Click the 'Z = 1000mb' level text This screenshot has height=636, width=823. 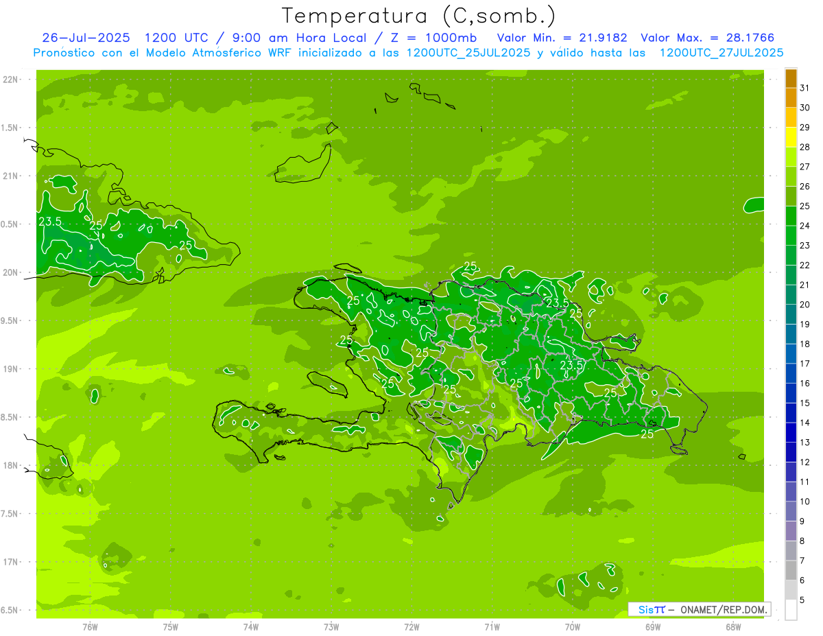(433, 38)
